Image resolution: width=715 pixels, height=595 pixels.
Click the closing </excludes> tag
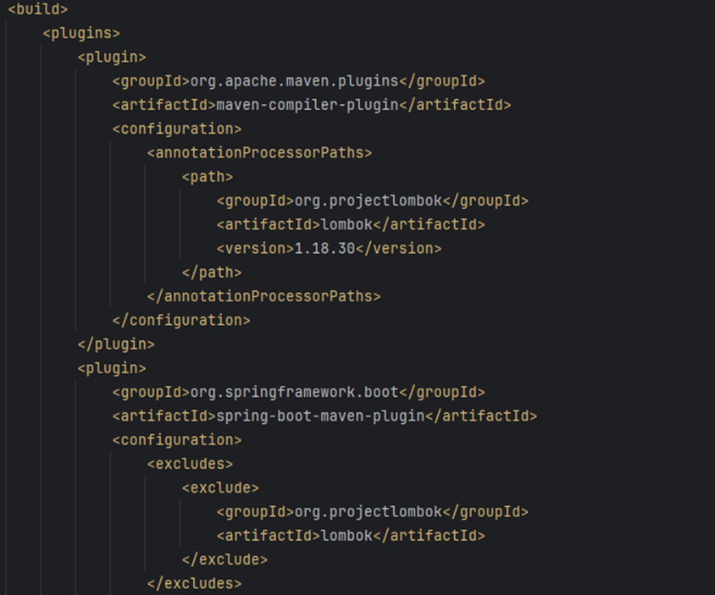click(194, 584)
